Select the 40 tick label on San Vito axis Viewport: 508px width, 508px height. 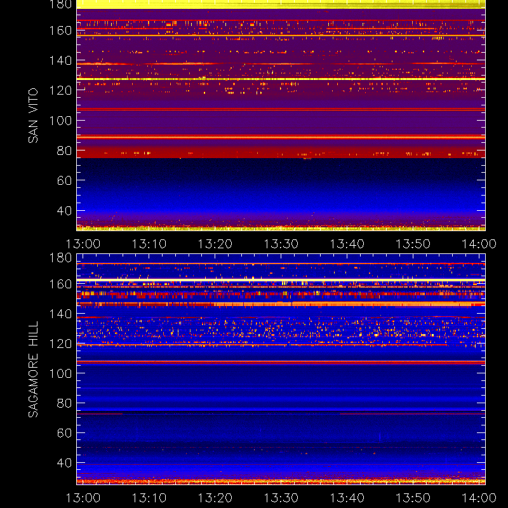[64, 211]
